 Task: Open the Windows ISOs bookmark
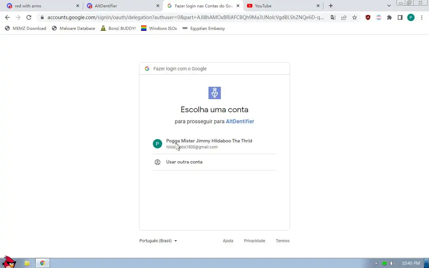point(159,28)
